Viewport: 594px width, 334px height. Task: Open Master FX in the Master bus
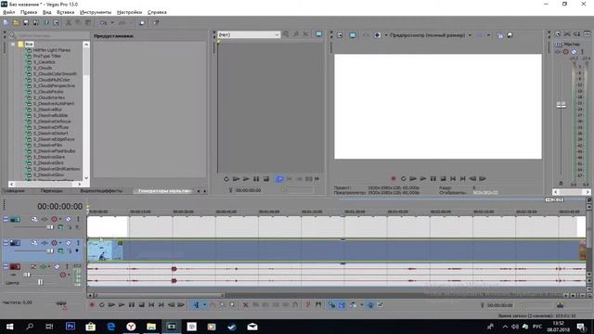[558, 52]
